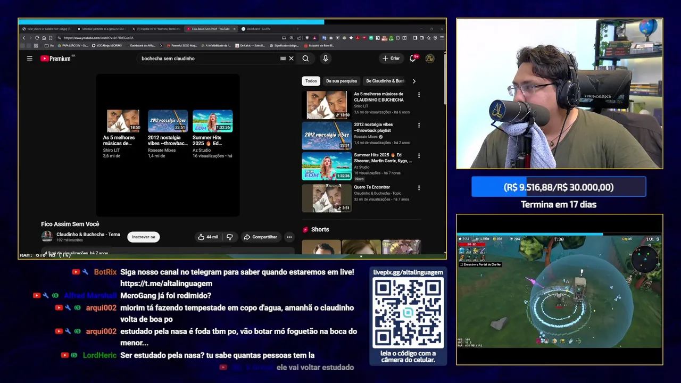Click chat username BotRix

pyautogui.click(x=105, y=272)
